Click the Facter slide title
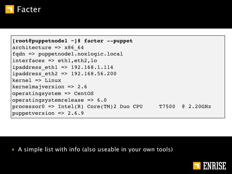Image resolution: width=232 pixels, height=174 pixels. [x=29, y=9]
